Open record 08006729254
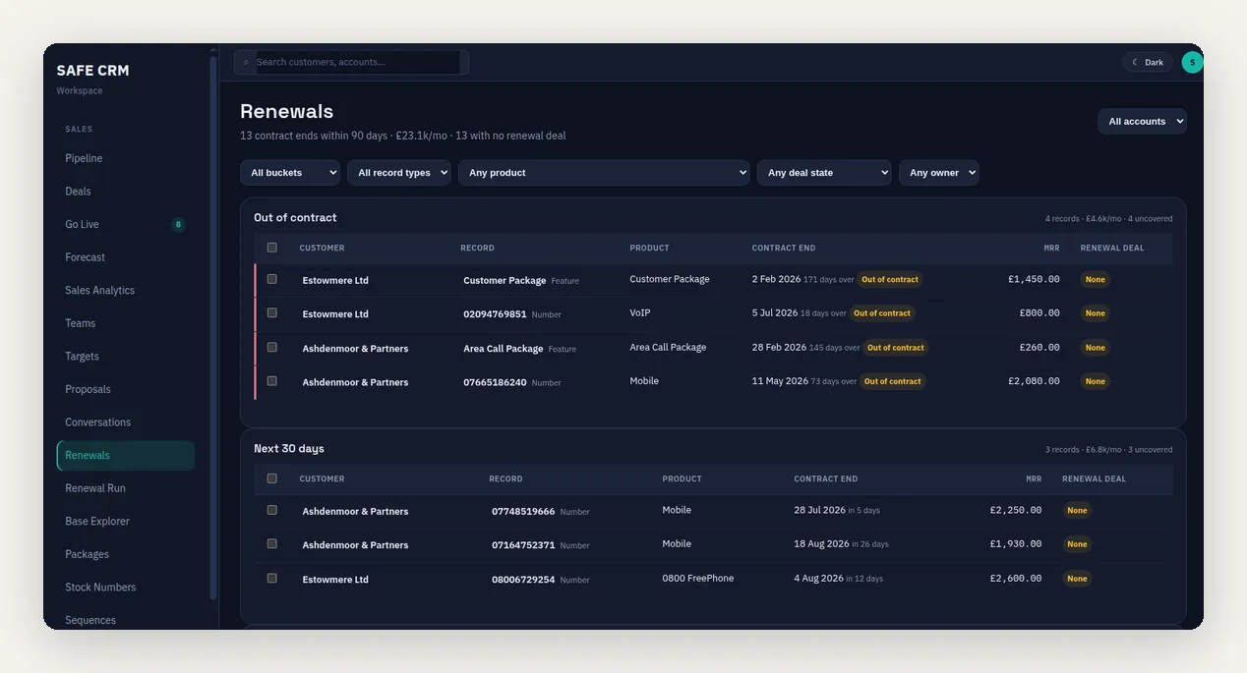Viewport: 1247px width, 673px height. pyautogui.click(x=523, y=580)
